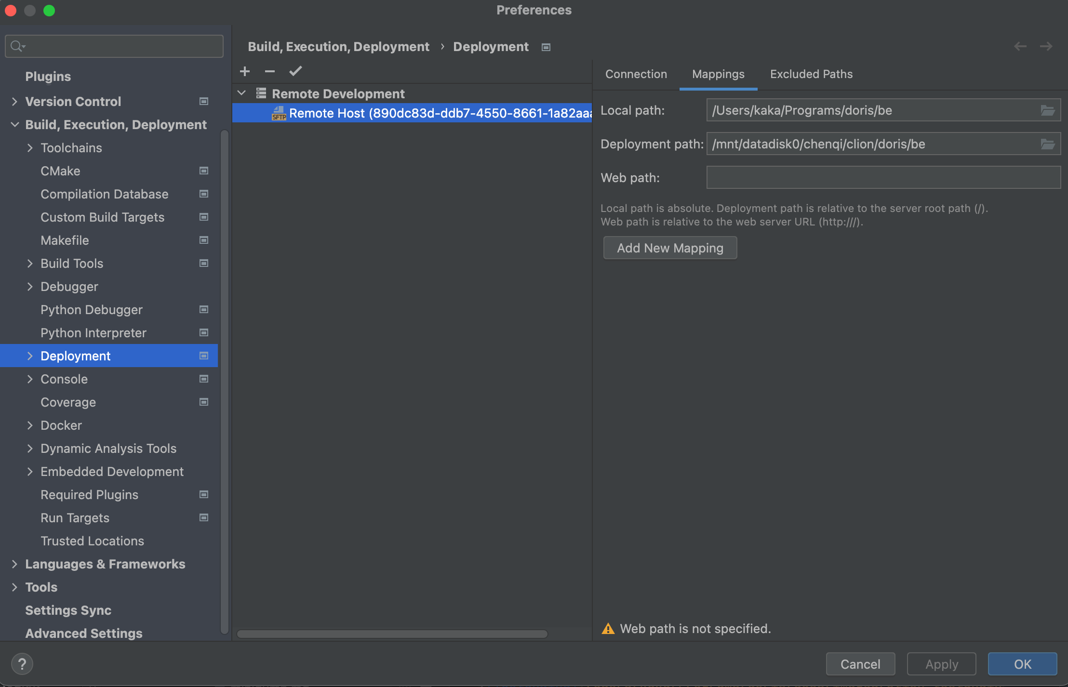
Task: Click the add server plus icon
Action: [x=245, y=71]
